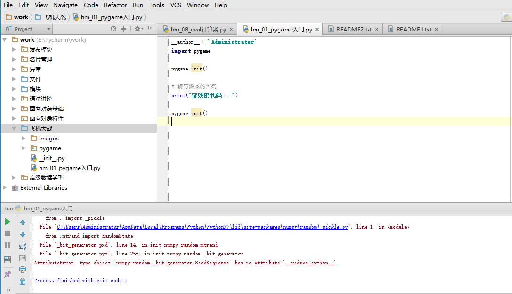Print console output with printer icon
The image size is (512, 294).
click(x=23, y=270)
